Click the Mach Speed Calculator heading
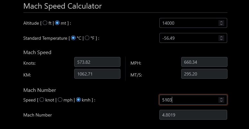Image resolution: width=249 pixels, height=129 pixels. click(x=63, y=6)
